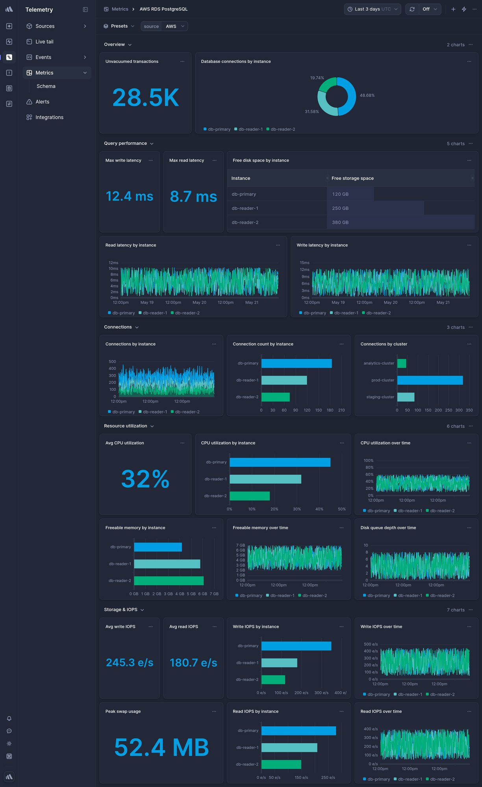Click the Instance column header
This screenshot has height=787, width=482.
(277, 178)
